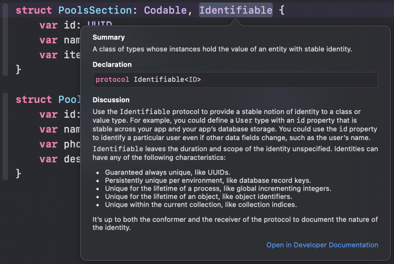The width and height of the screenshot is (394, 264).
Task: Click the struct keyword of second struct
Action: click(34, 99)
